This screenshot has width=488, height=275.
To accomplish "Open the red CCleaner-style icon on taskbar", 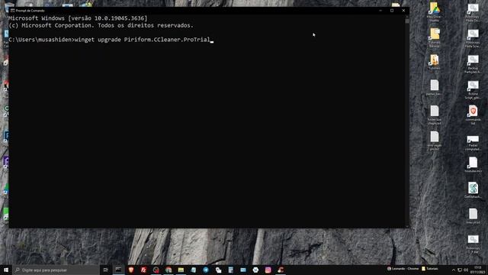I will coord(281,270).
